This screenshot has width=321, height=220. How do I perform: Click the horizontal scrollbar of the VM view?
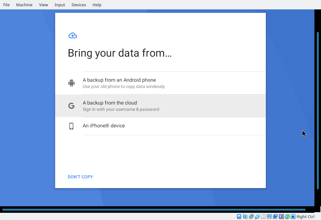(154, 210)
